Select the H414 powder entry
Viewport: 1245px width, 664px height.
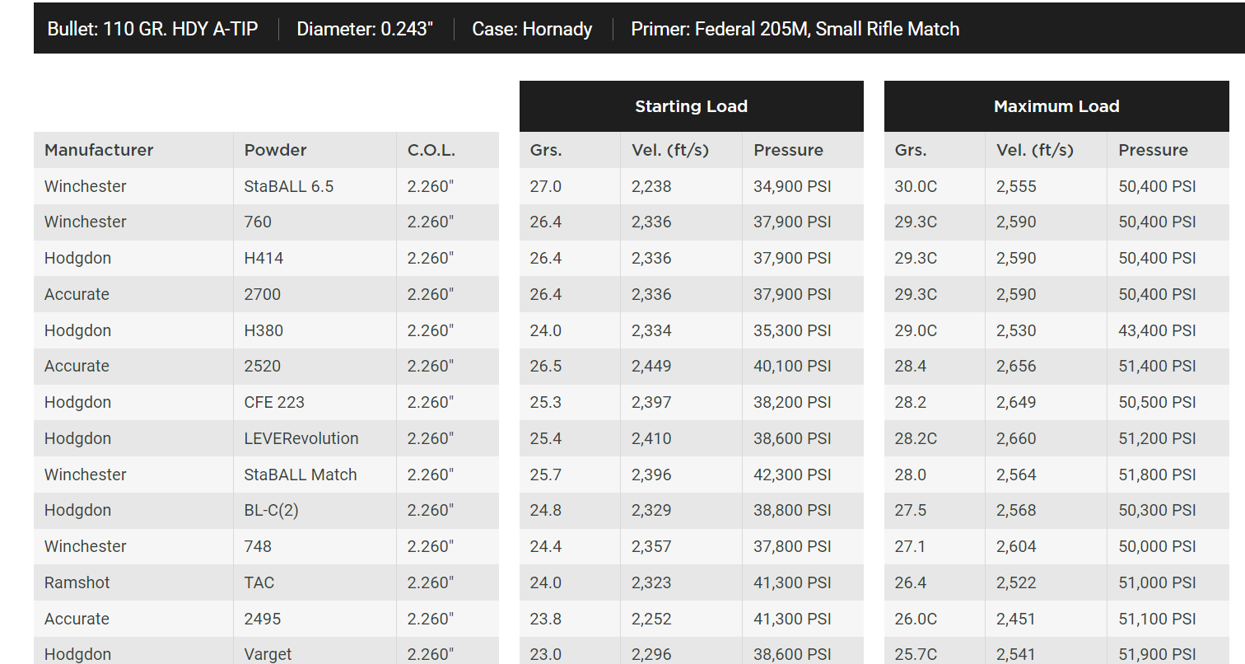click(x=263, y=258)
